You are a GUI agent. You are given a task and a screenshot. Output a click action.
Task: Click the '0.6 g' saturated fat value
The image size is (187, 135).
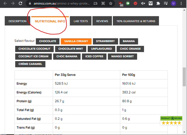coord(126,119)
